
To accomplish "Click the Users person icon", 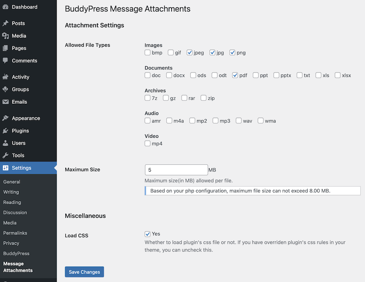I will click(5, 143).
